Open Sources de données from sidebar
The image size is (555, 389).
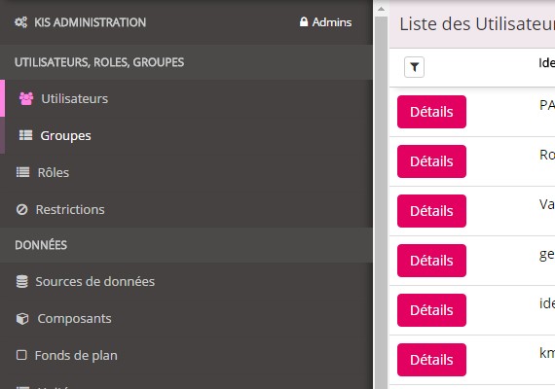(x=95, y=282)
